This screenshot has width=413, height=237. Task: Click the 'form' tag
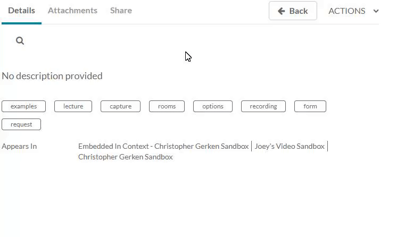pyautogui.click(x=310, y=106)
